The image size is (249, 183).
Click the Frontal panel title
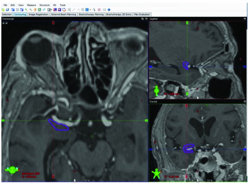pyautogui.click(x=153, y=102)
